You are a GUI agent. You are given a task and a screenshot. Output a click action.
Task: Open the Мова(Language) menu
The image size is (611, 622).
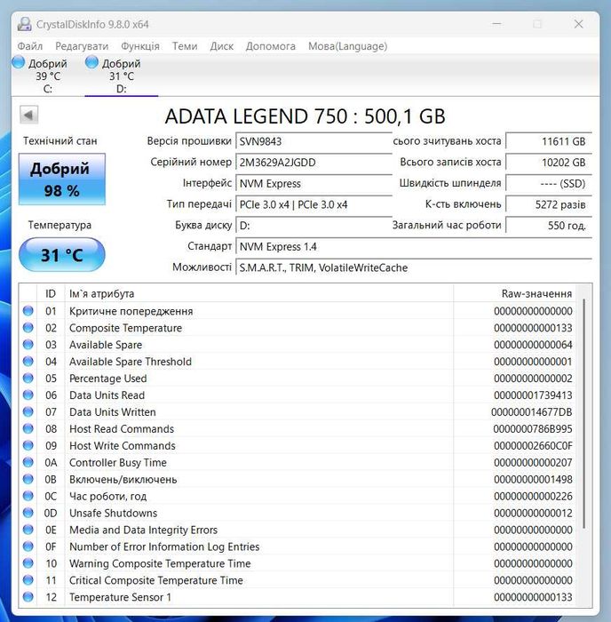tap(348, 46)
